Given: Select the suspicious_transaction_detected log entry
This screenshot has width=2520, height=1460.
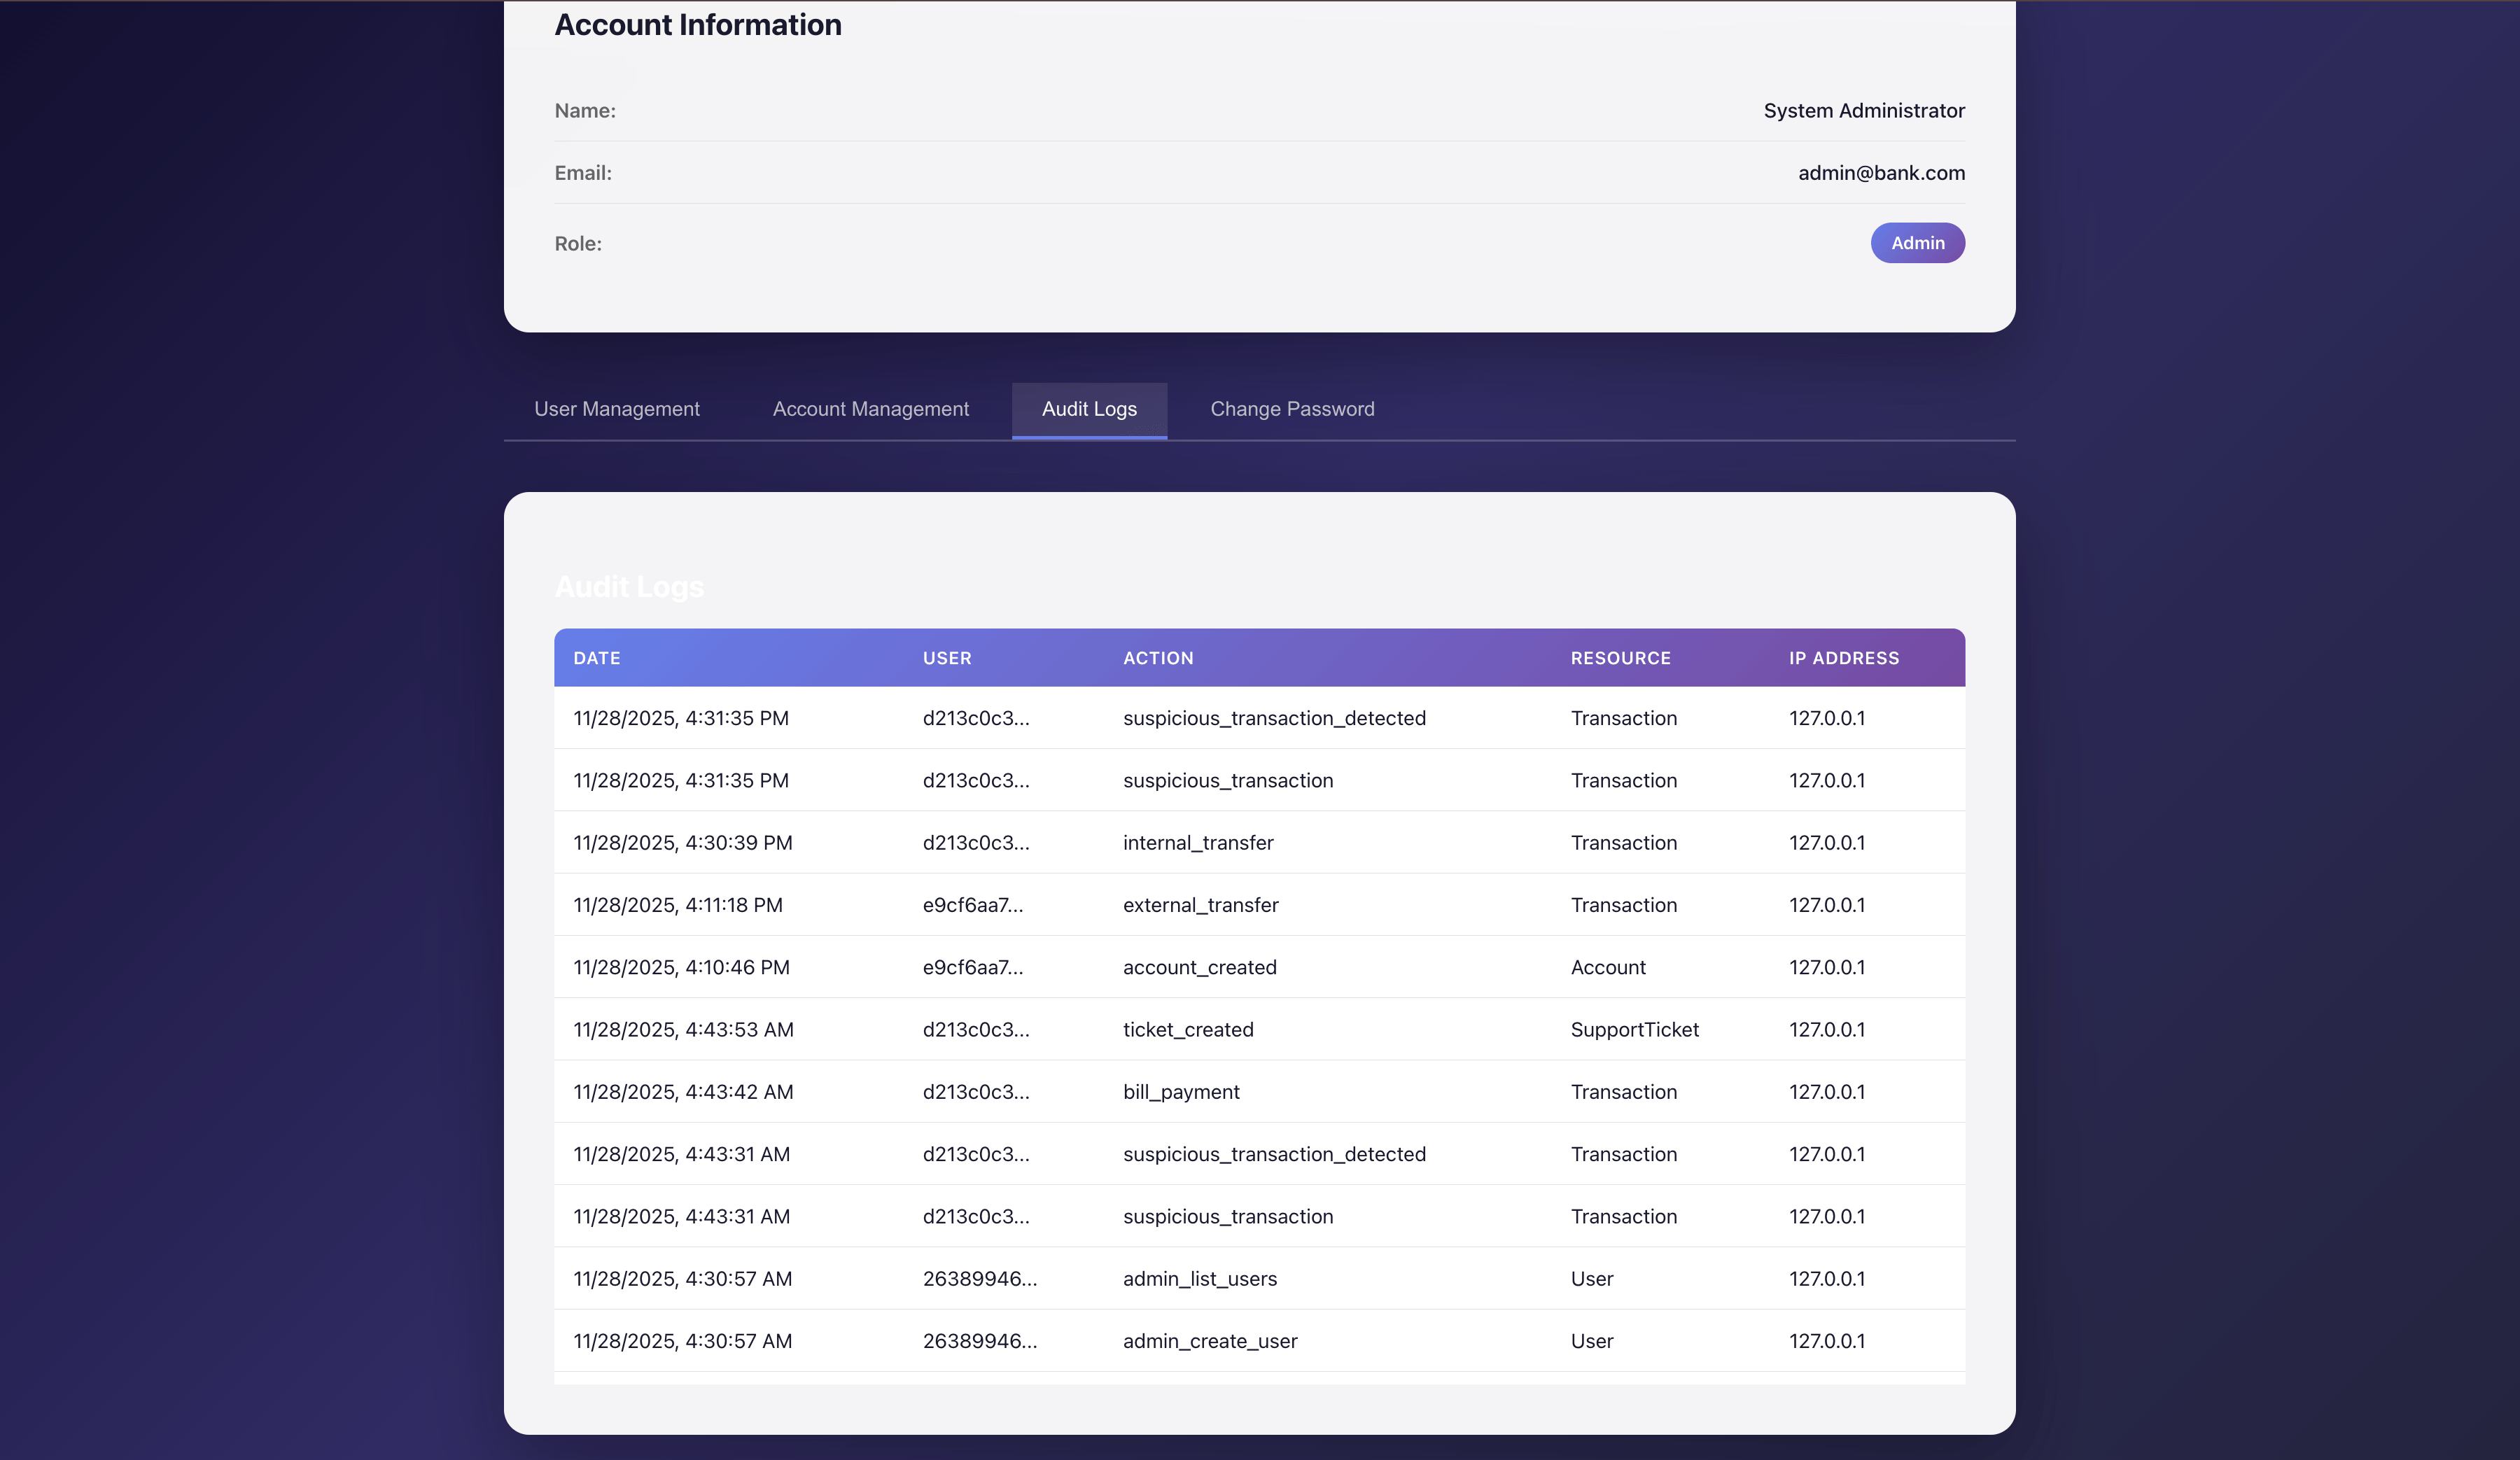Looking at the screenshot, I should tap(1274, 718).
